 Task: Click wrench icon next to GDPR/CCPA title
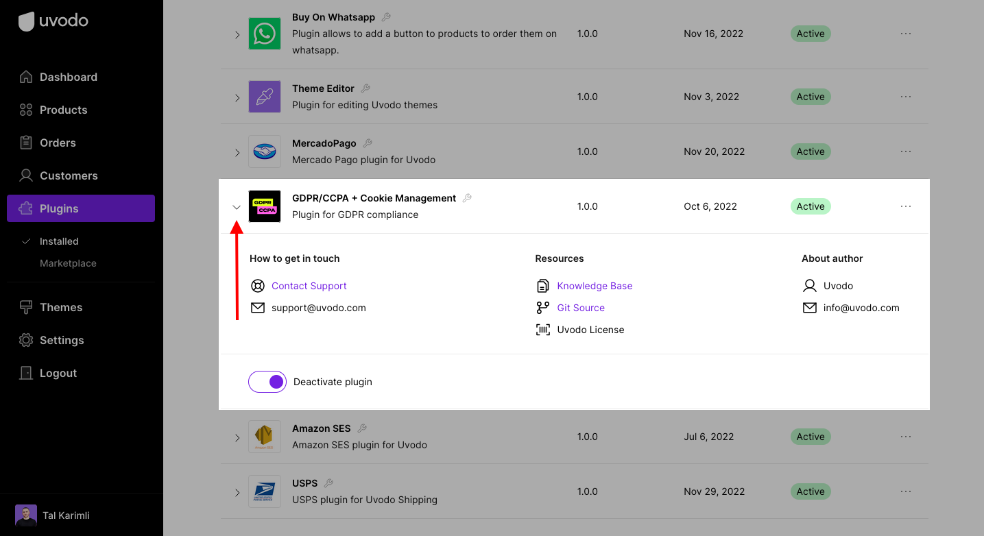point(467,198)
